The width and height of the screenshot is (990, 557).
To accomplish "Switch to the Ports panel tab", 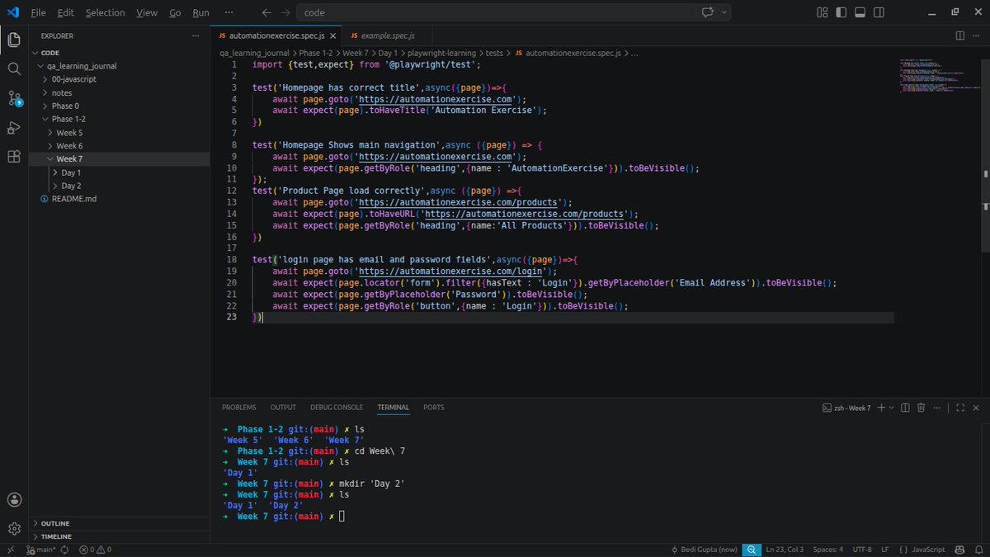I will tap(433, 408).
